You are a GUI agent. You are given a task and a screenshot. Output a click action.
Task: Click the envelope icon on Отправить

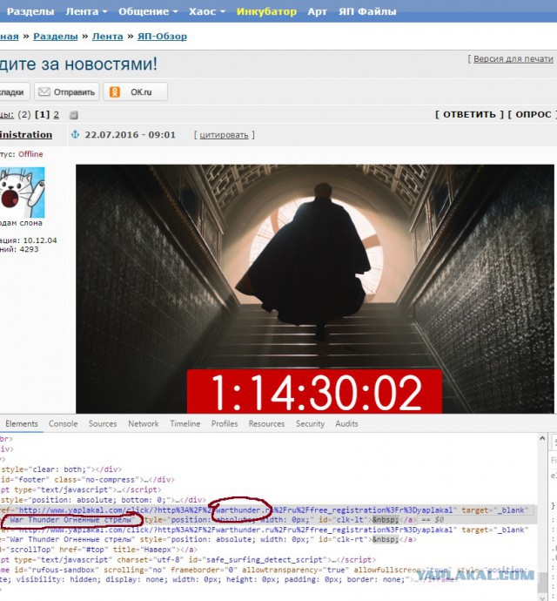tap(44, 92)
